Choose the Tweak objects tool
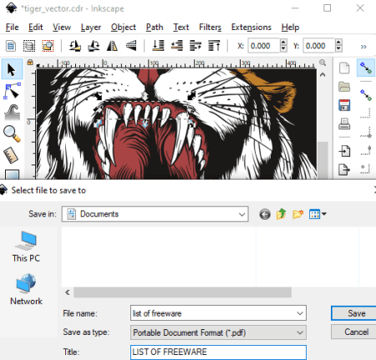376x360 pixels. [12, 112]
